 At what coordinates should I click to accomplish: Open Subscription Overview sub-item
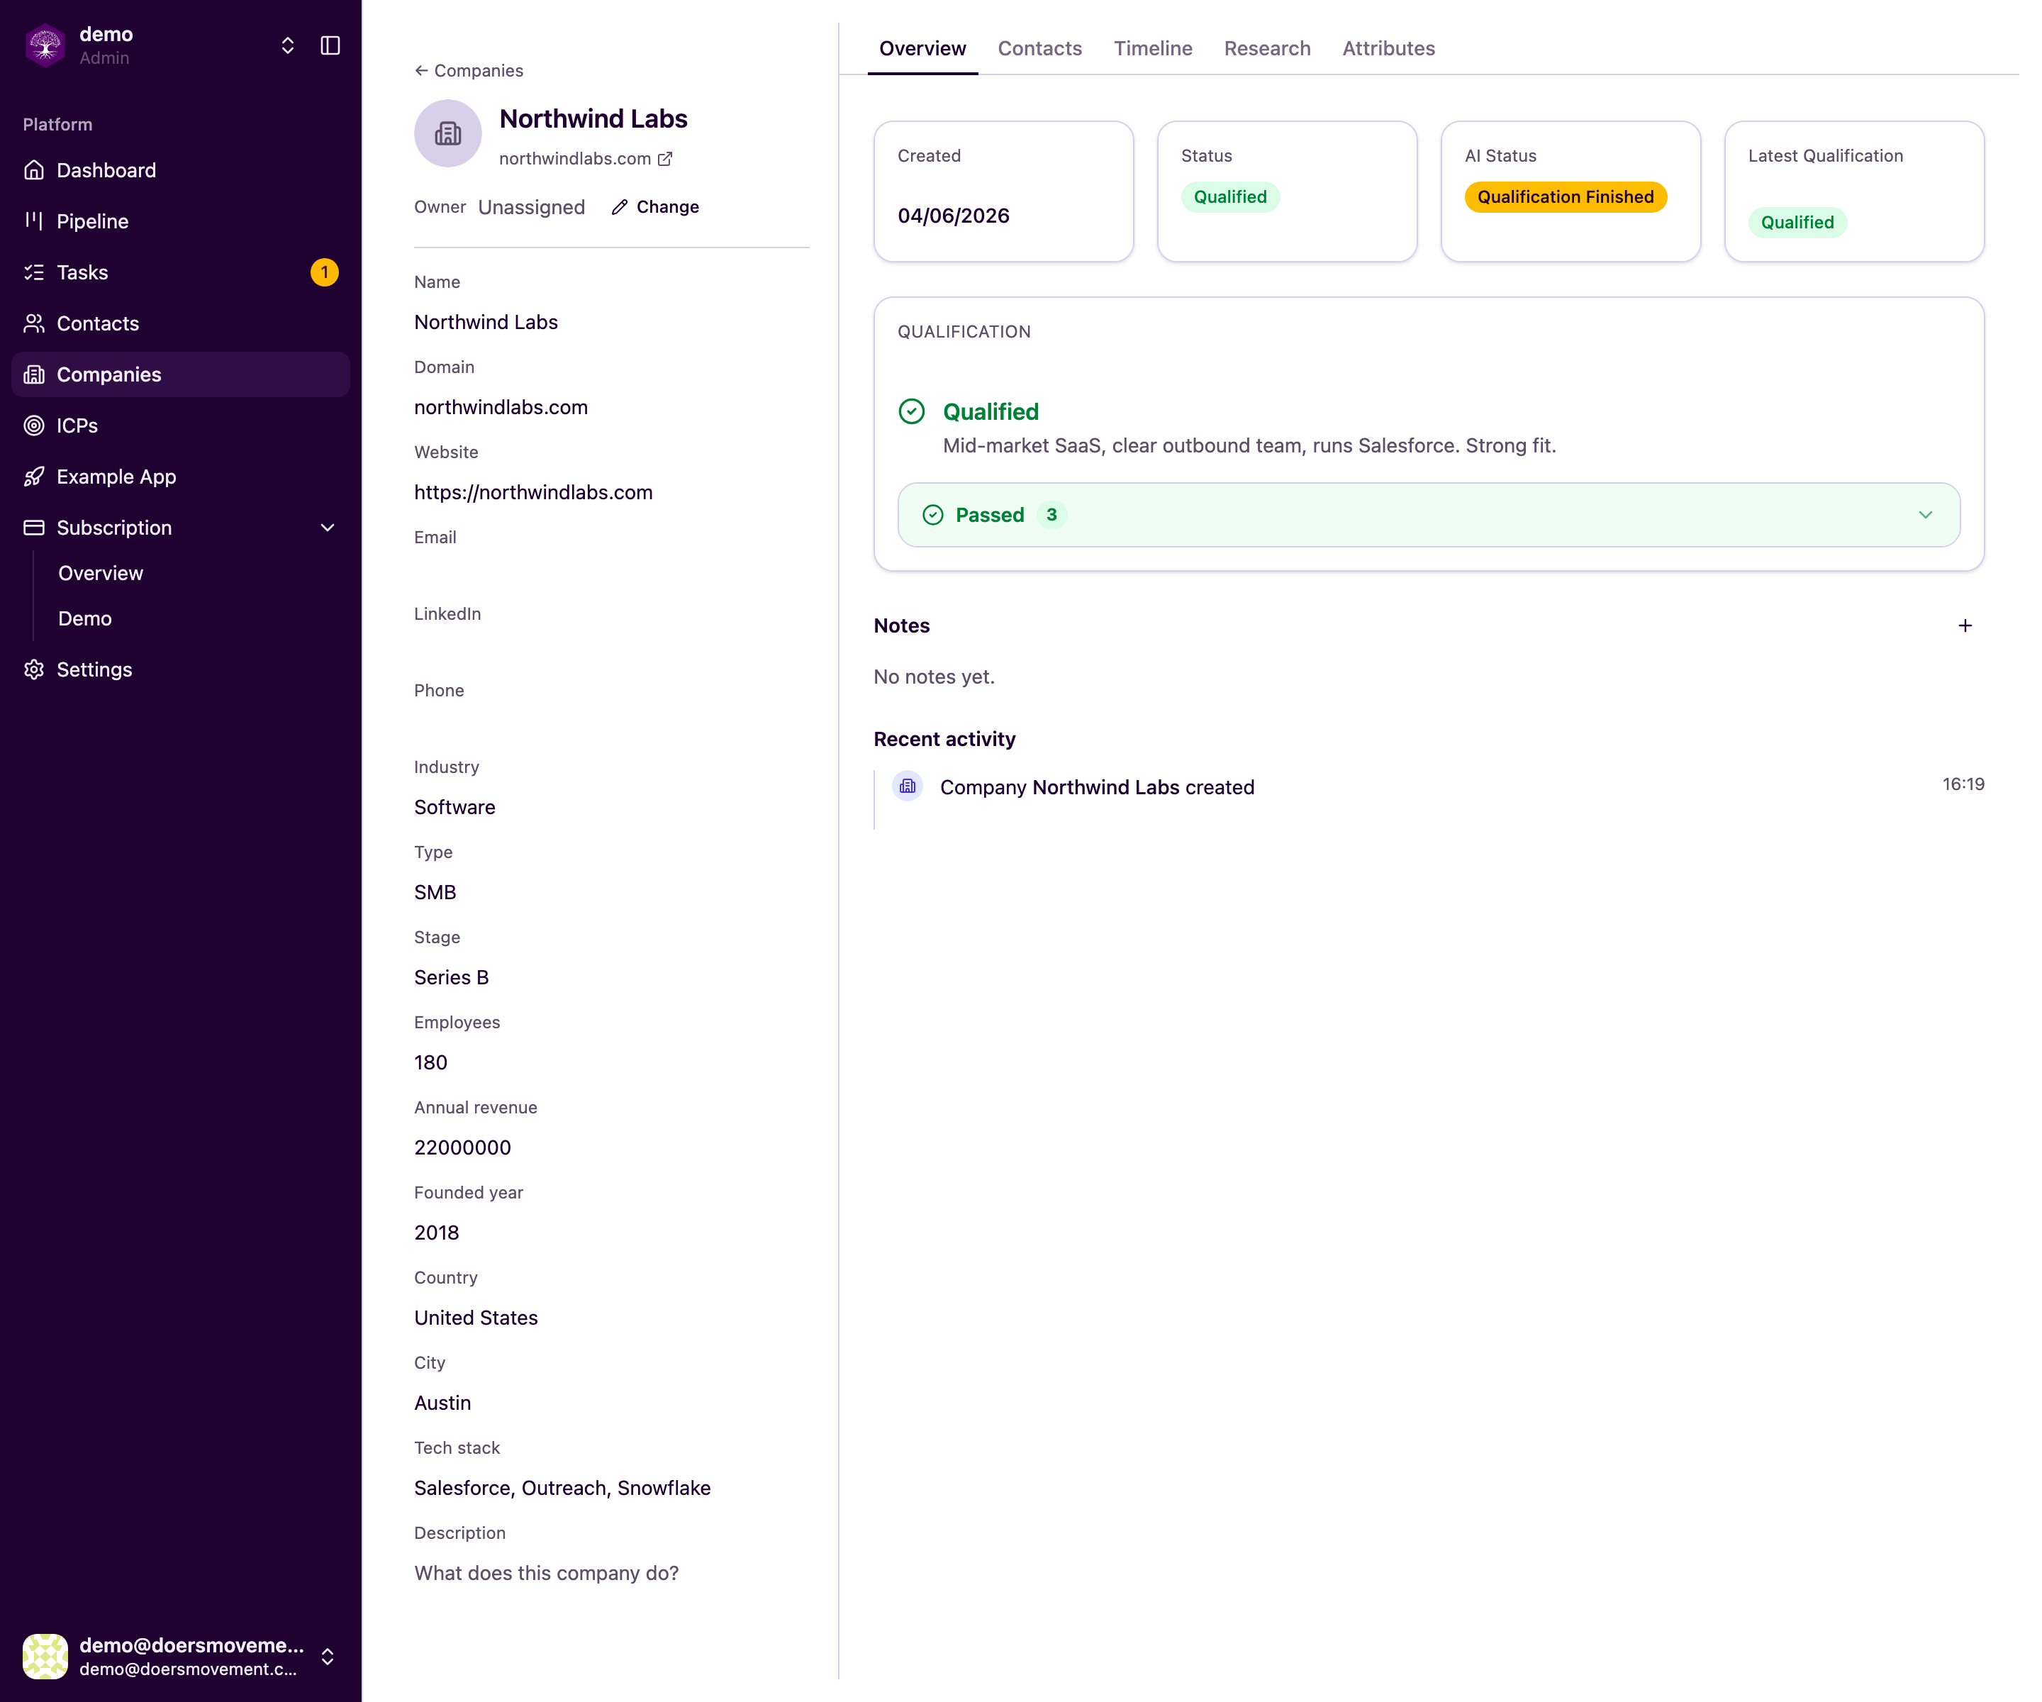point(101,574)
